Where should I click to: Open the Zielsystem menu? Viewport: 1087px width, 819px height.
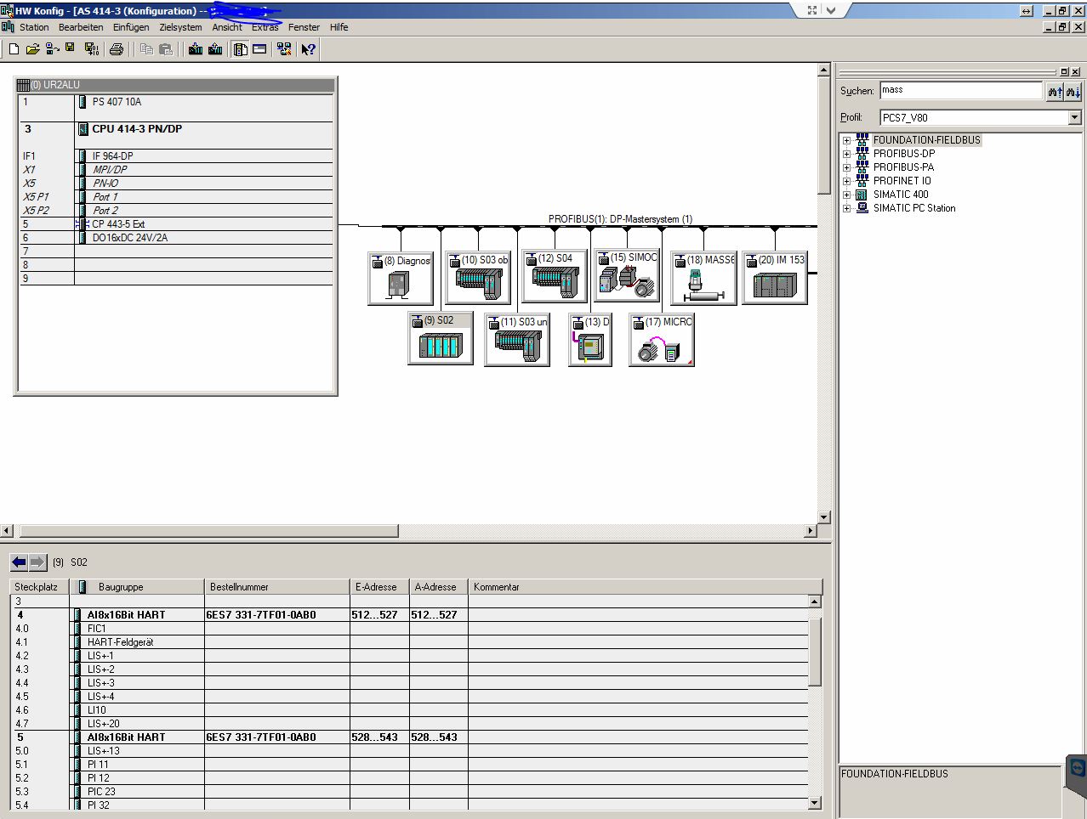(x=180, y=27)
